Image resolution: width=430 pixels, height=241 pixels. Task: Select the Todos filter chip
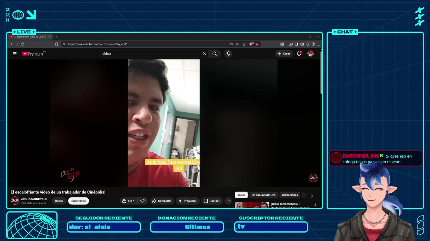(x=241, y=195)
